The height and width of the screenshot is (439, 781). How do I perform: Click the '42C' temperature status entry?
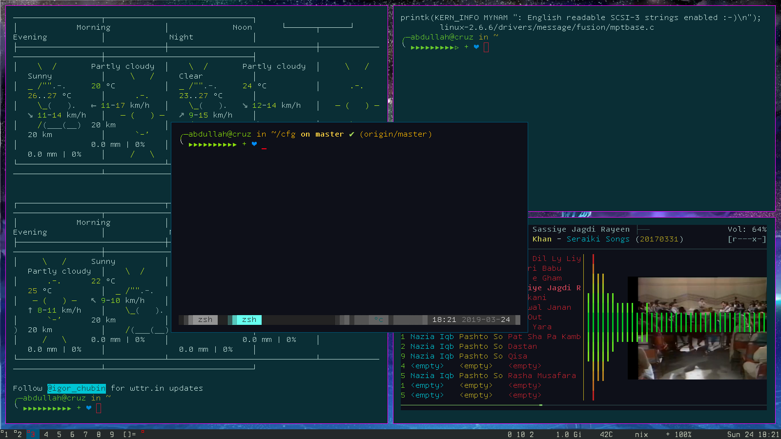coord(606,434)
